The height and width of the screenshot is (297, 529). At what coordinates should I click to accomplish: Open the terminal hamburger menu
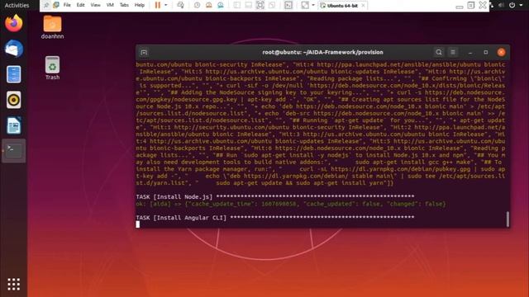pyautogui.click(x=453, y=52)
